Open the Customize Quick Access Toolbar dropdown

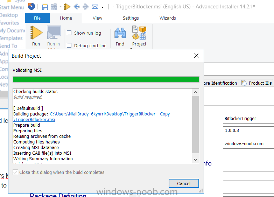(x=103, y=7)
